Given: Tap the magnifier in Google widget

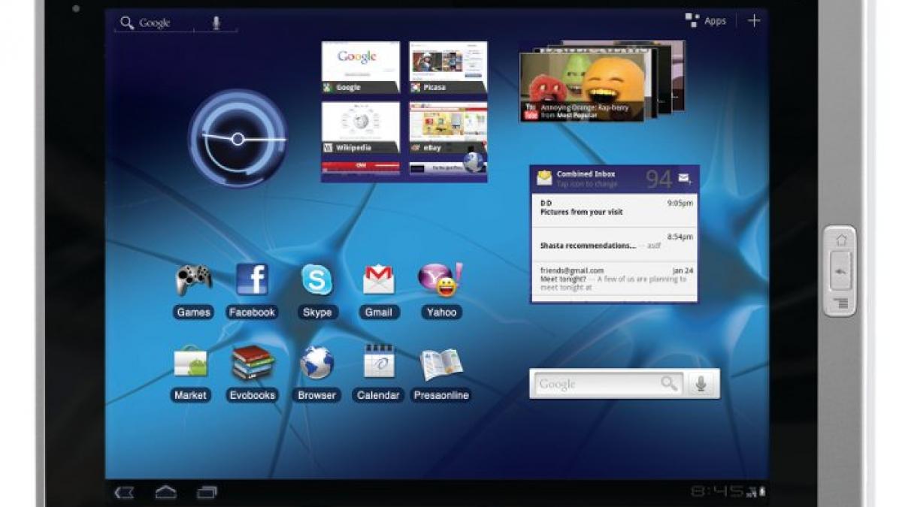Looking at the screenshot, I should click(x=669, y=384).
